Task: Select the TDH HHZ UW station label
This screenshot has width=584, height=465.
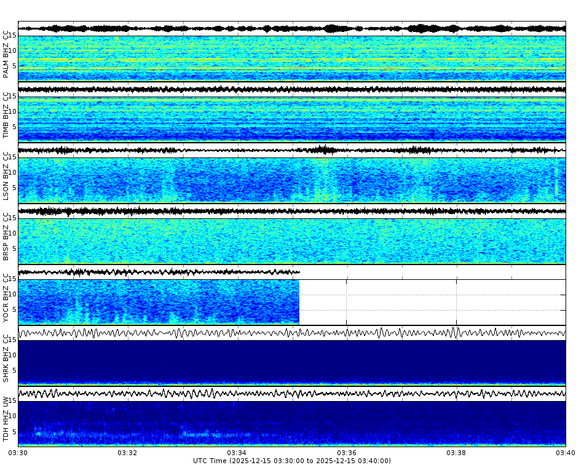Action: point(7,419)
